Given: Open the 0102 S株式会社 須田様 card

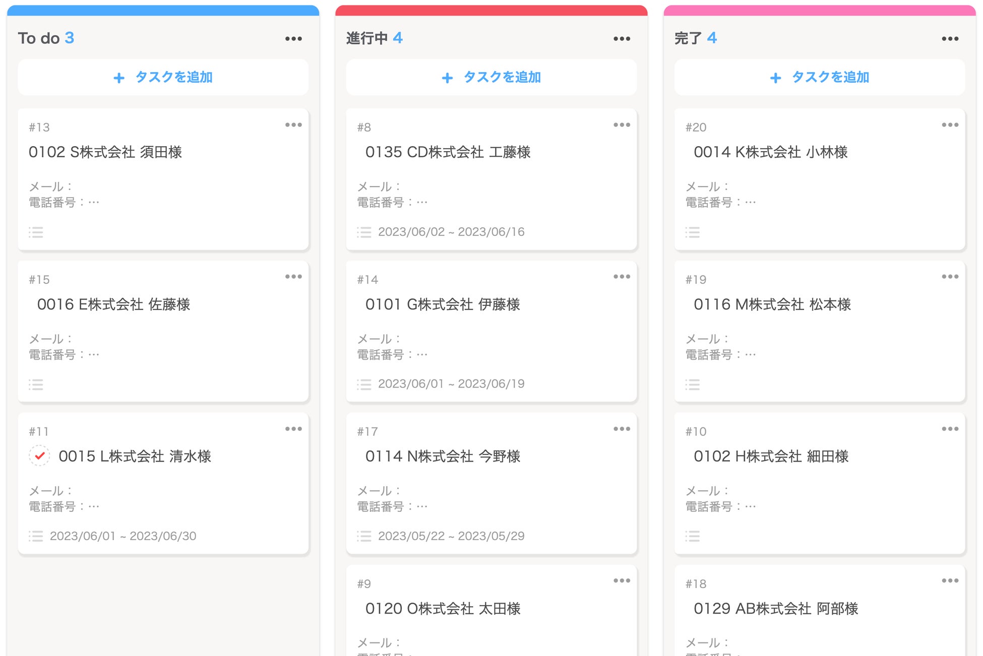Looking at the screenshot, I should click(x=105, y=152).
